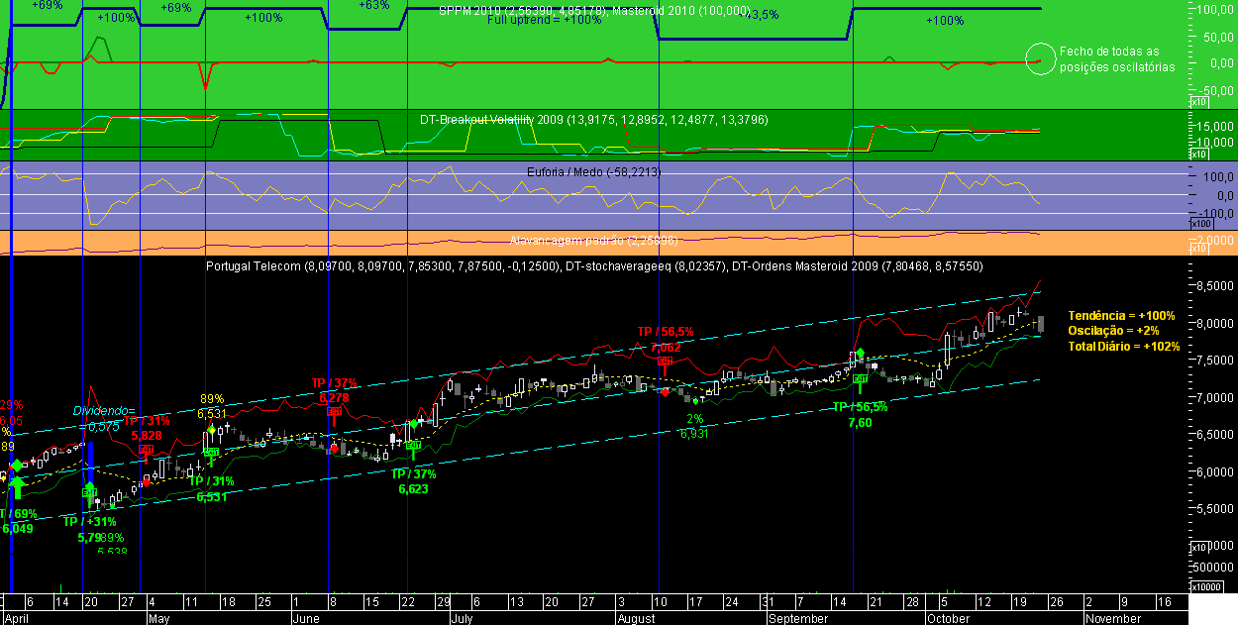Click the green diamond above the 7,60 EXIT marker
The height and width of the screenshot is (625, 1238).
[x=861, y=354]
